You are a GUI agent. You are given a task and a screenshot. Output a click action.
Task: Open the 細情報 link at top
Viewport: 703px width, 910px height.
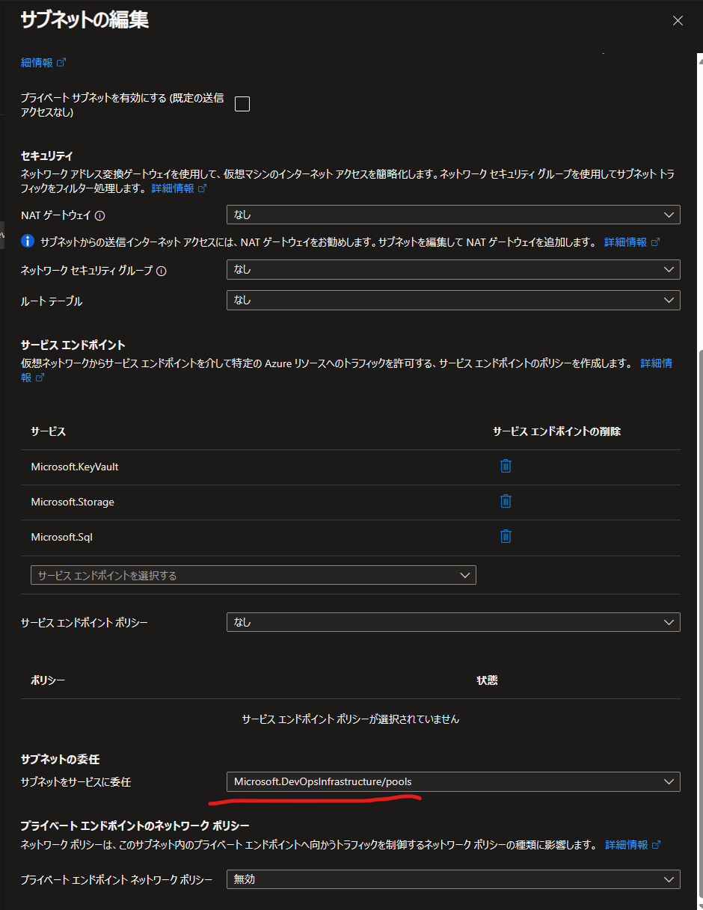click(x=43, y=63)
